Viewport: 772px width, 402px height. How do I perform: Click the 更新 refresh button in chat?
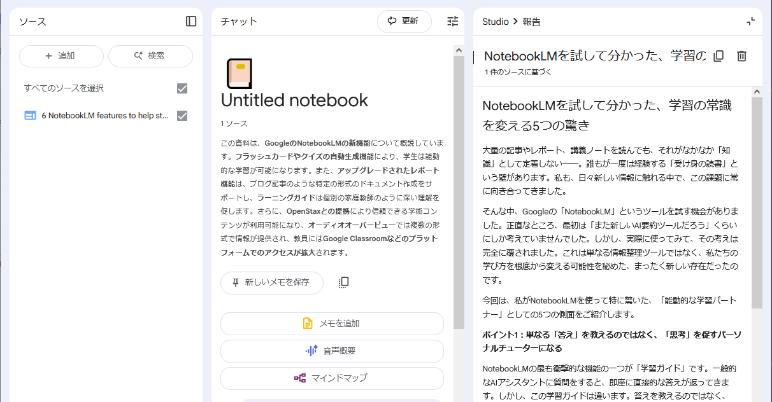404,21
